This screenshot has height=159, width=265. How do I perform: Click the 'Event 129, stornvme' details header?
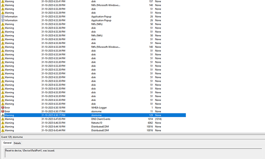(12, 136)
